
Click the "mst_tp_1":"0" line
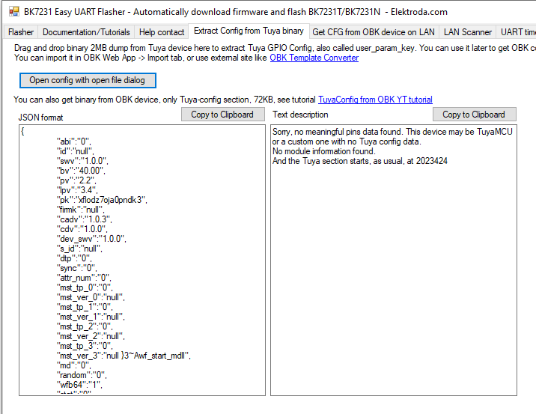pyautogui.click(x=85, y=307)
